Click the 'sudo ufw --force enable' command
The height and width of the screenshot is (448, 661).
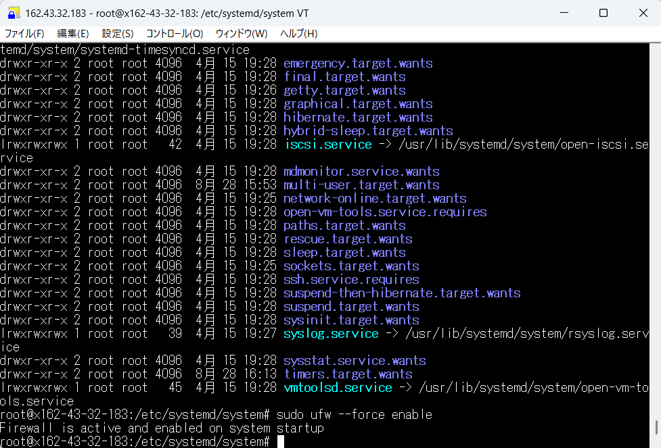(x=354, y=414)
